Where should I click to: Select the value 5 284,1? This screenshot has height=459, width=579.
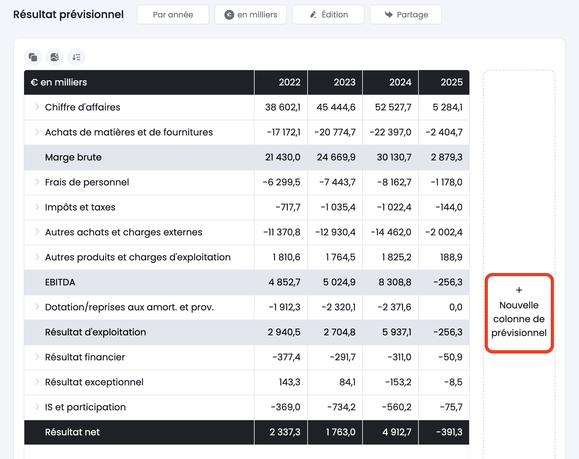point(448,107)
